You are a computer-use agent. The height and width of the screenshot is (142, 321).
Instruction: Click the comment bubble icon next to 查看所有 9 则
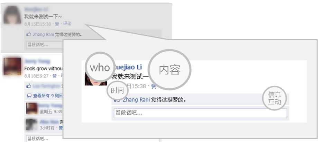(29, 96)
